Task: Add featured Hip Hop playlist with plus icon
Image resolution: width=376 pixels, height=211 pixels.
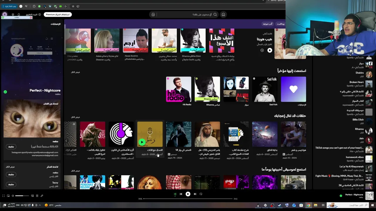Action: (262, 50)
